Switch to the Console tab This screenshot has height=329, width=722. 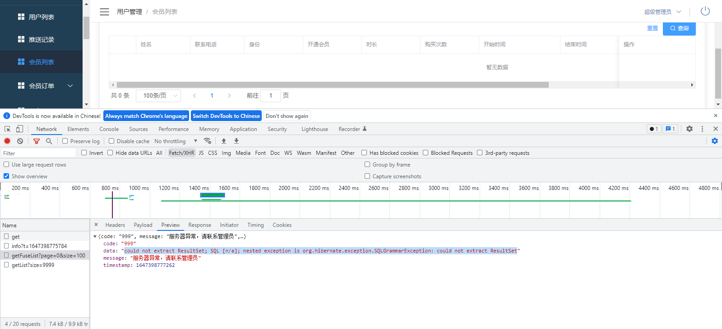pyautogui.click(x=109, y=129)
